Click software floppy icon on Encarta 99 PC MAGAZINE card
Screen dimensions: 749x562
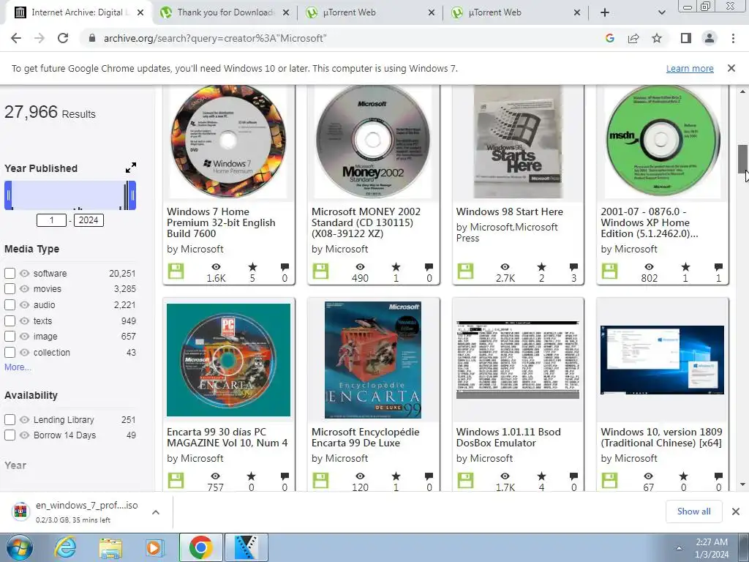point(176,481)
